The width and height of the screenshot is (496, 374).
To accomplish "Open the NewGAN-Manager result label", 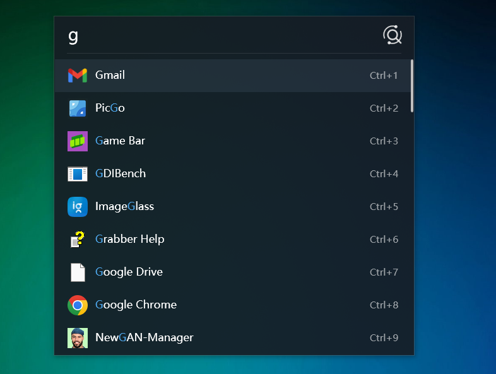I will click(x=145, y=337).
